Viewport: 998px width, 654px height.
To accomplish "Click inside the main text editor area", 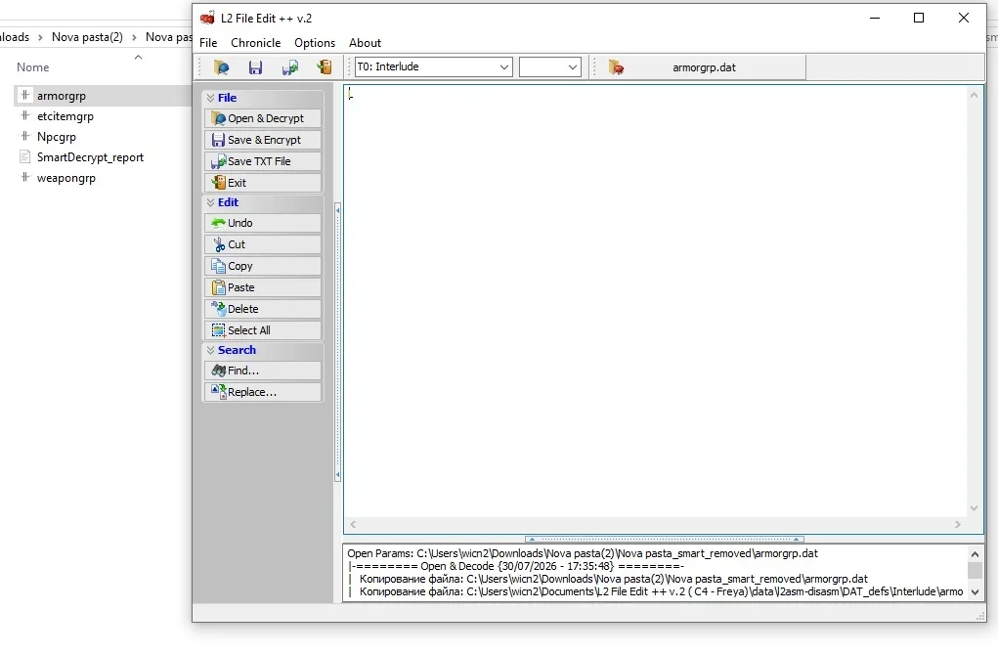I will [654, 301].
